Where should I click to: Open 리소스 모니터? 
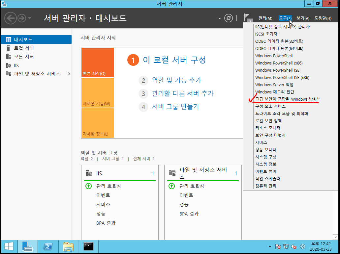(x=267, y=128)
